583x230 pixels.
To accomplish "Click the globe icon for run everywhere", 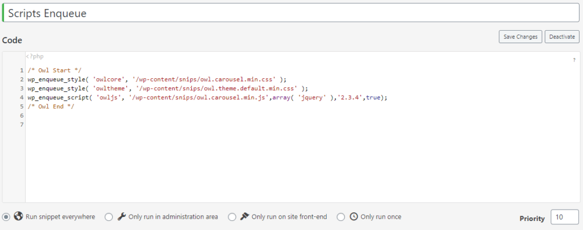I will point(18,216).
